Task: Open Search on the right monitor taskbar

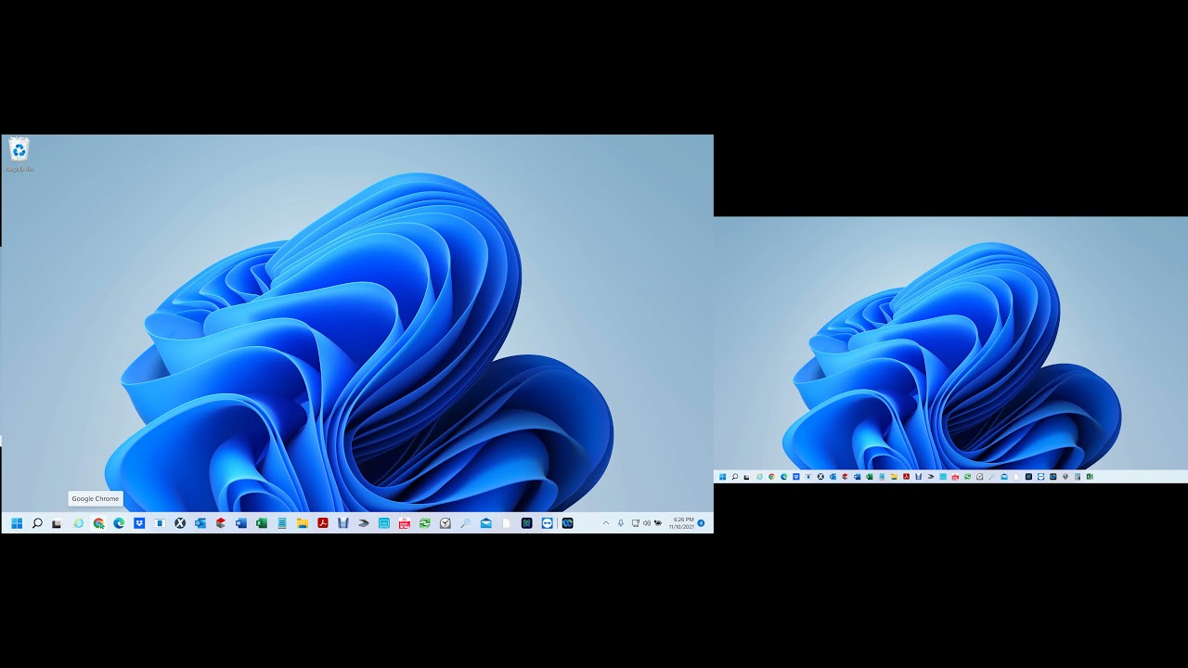Action: pos(735,477)
